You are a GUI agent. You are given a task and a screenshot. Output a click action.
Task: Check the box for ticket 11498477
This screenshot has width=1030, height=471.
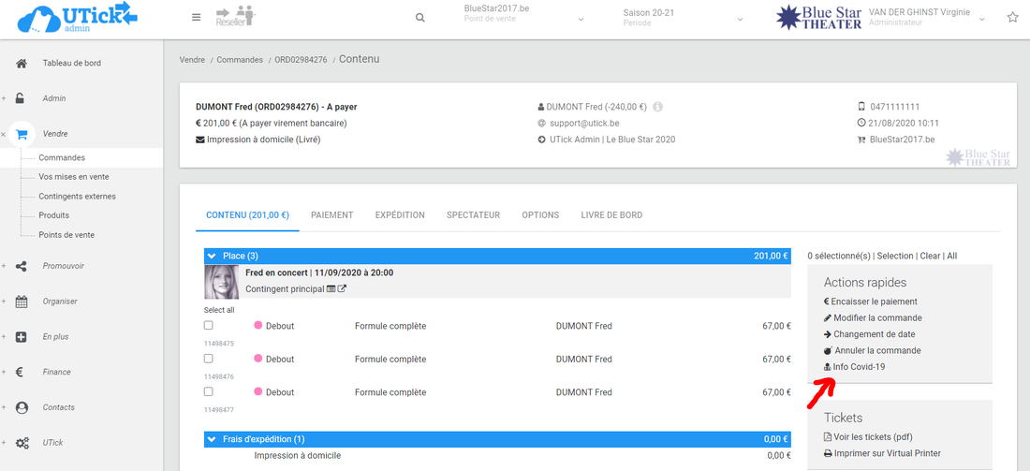(209, 391)
